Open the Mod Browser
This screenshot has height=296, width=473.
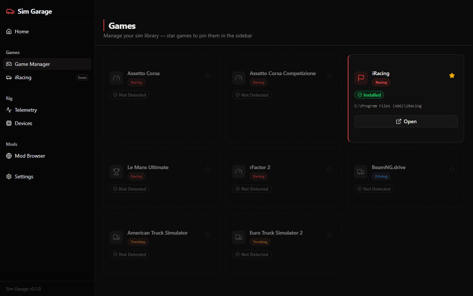tap(47, 156)
